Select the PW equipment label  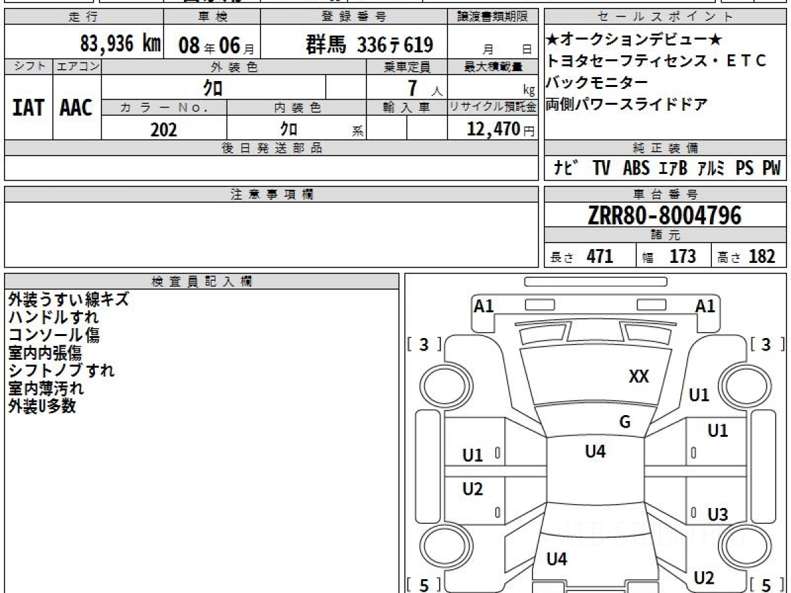771,168
